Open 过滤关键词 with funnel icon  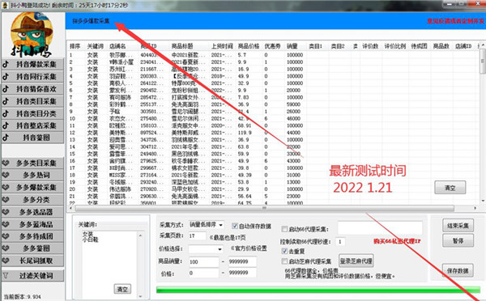point(32,276)
